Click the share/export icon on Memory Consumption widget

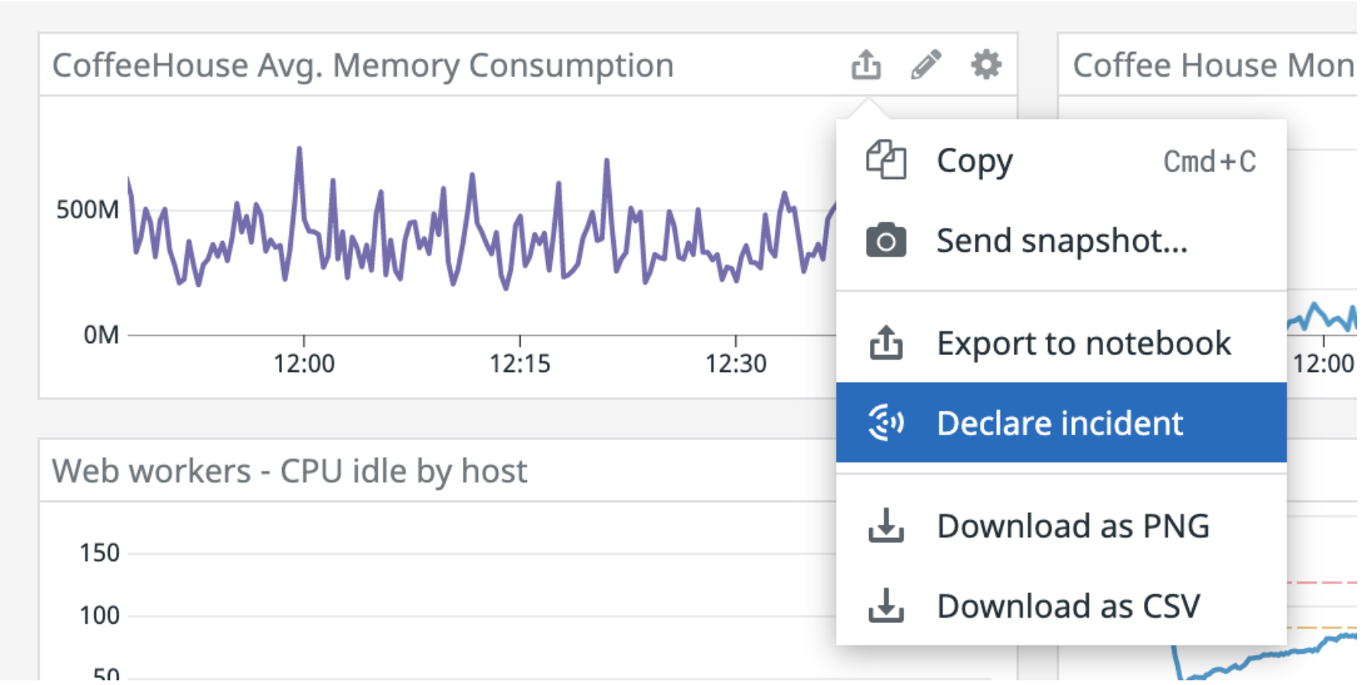pos(866,65)
